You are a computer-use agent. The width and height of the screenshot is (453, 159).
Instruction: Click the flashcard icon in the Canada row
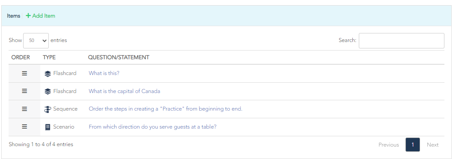[x=48, y=91]
